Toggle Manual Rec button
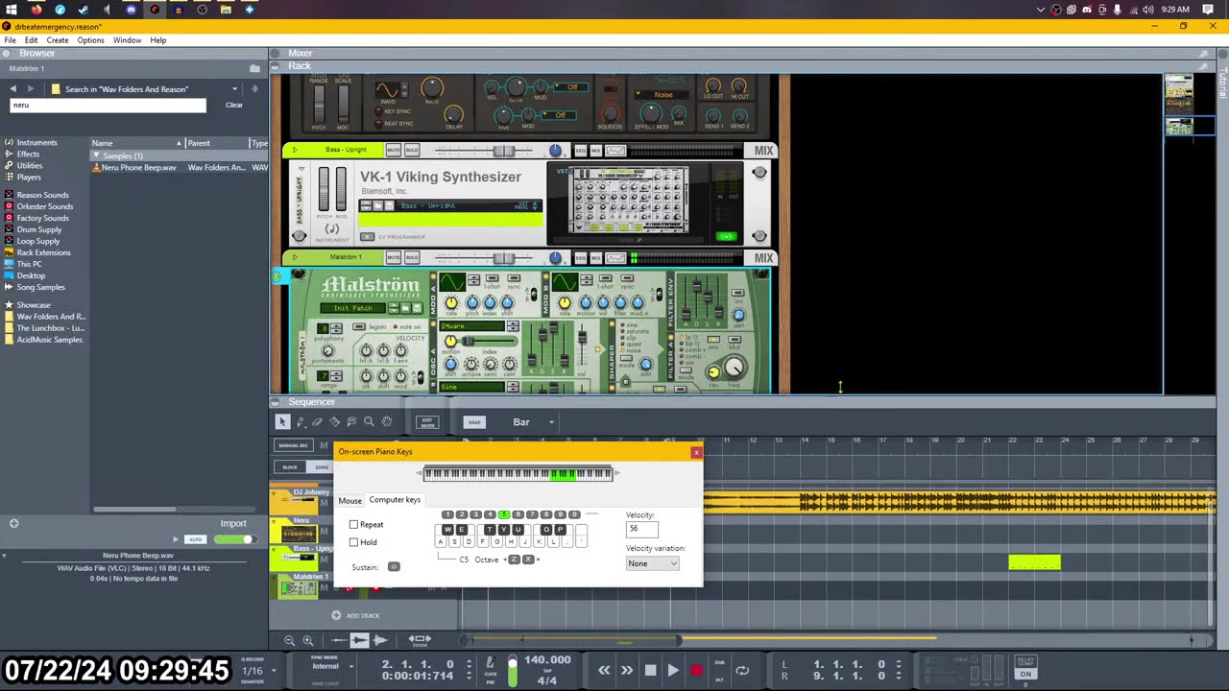This screenshot has width=1229, height=691. [x=292, y=445]
